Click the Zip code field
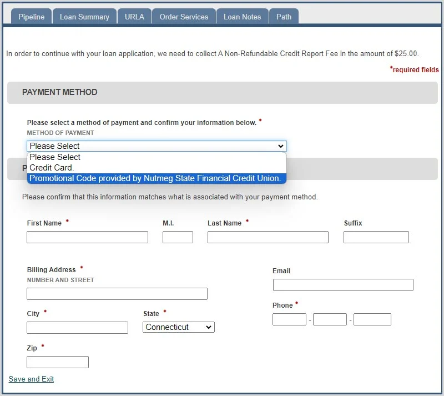 pos(58,362)
